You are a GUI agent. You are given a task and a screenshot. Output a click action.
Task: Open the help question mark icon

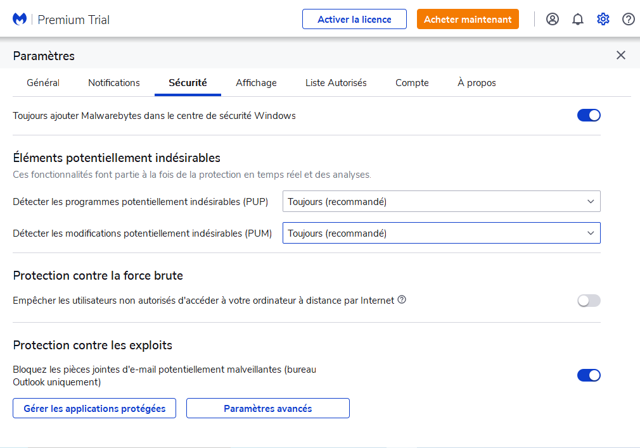[x=628, y=19]
